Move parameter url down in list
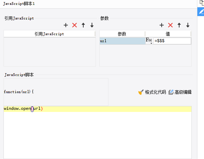 188,25
